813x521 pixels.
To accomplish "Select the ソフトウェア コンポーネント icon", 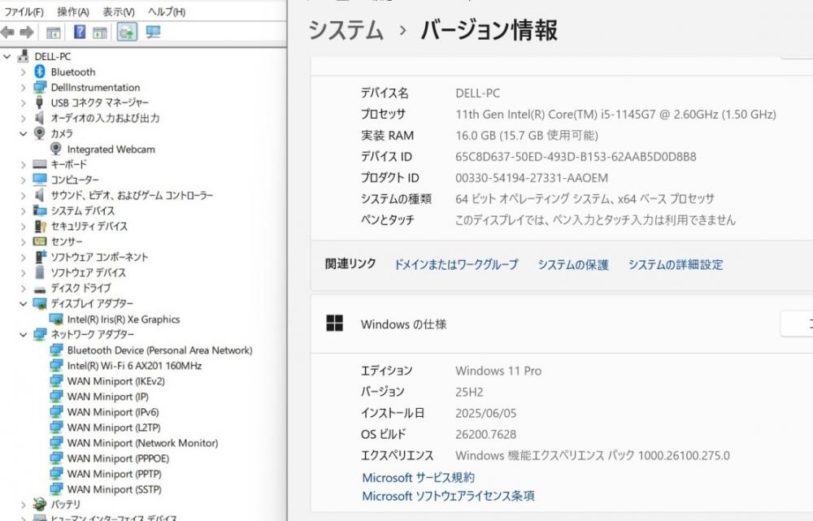I will click(x=41, y=257).
